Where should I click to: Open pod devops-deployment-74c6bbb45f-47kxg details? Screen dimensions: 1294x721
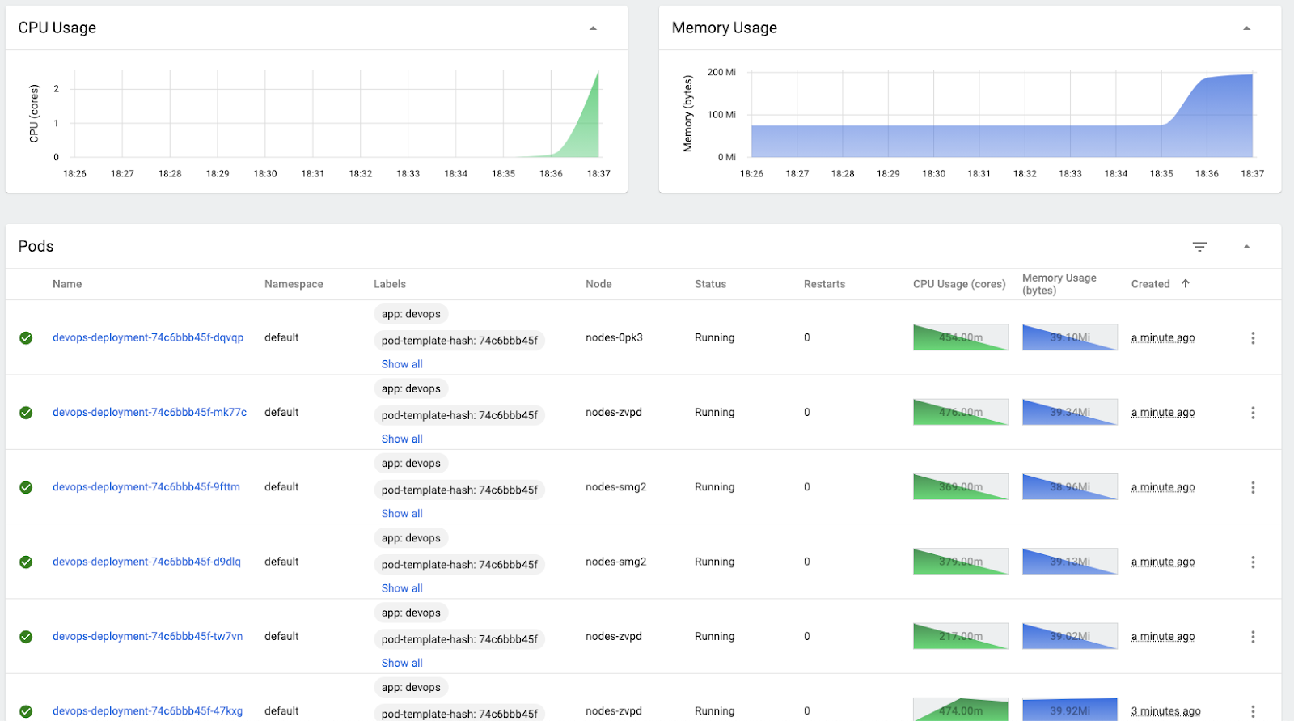[x=147, y=711]
